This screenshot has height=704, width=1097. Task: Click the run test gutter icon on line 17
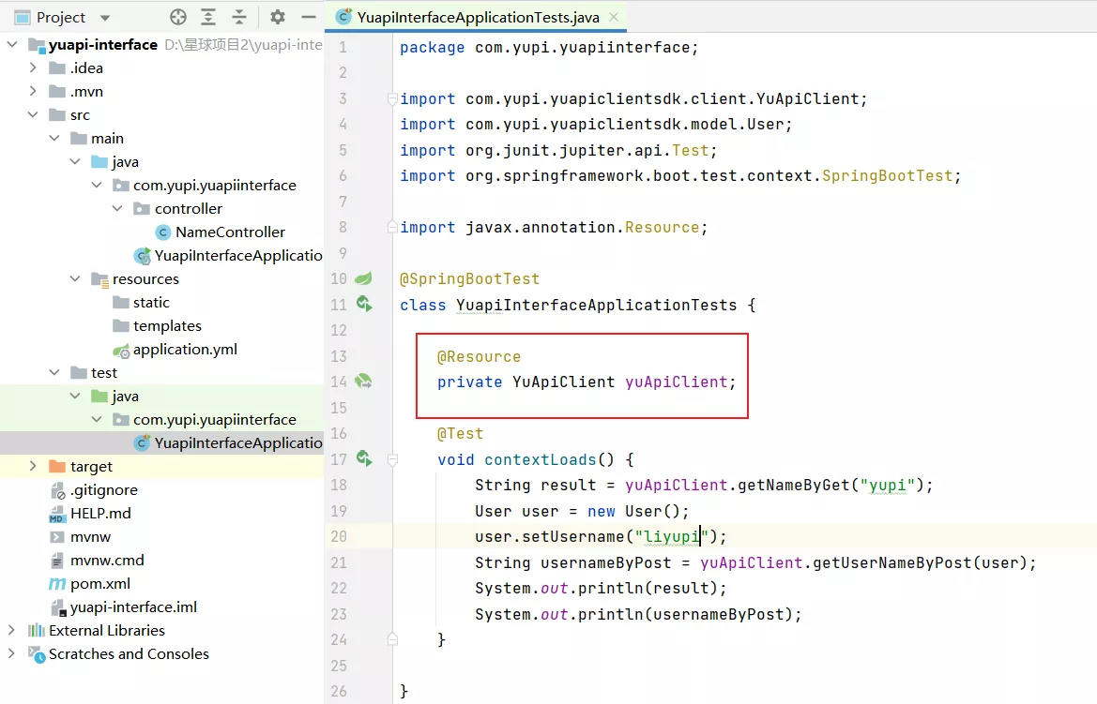[364, 457]
